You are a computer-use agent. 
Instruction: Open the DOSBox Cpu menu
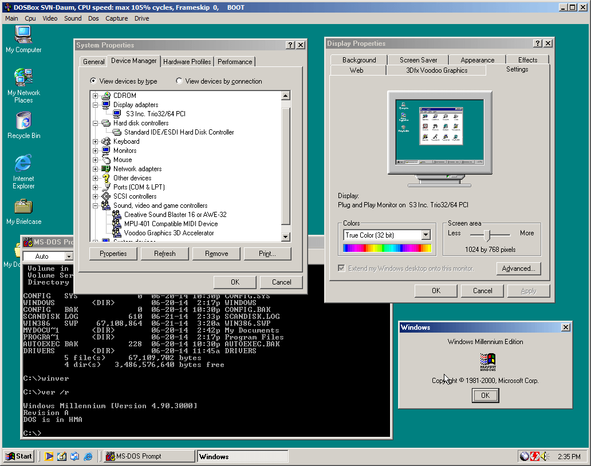tap(30, 18)
